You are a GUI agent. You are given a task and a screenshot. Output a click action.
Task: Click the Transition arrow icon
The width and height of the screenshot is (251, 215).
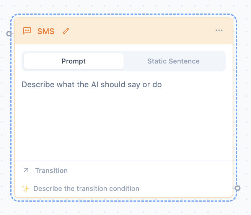[x=26, y=170]
